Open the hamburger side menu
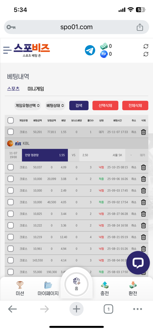Screen dimensions: 153x331 click(x=7, y=50)
